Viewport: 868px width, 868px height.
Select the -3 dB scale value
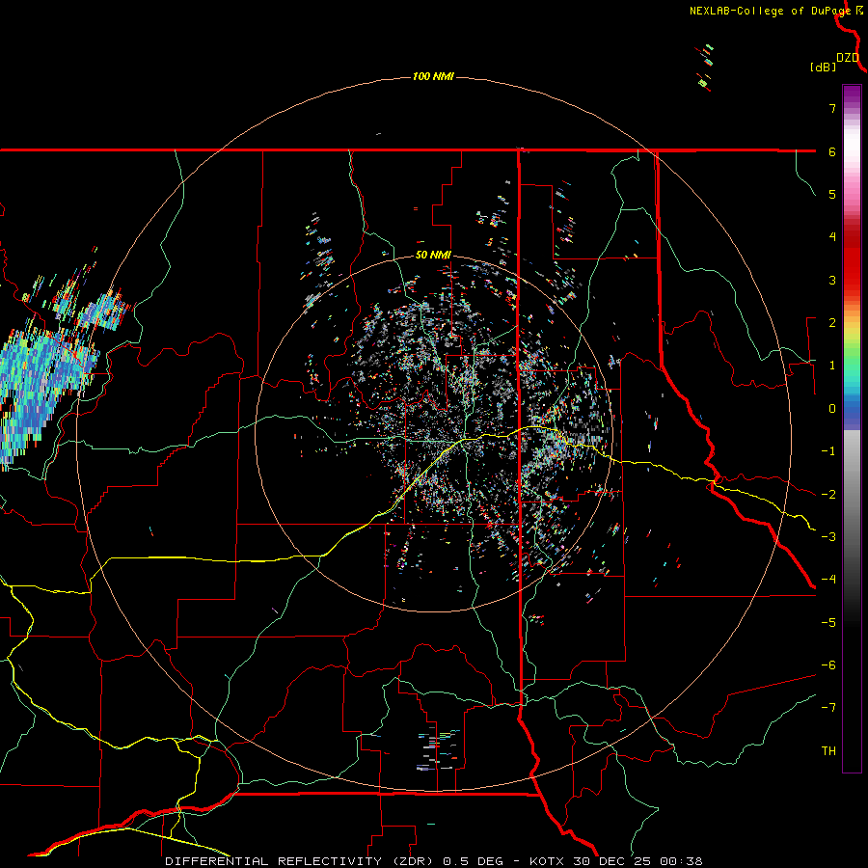point(828,537)
